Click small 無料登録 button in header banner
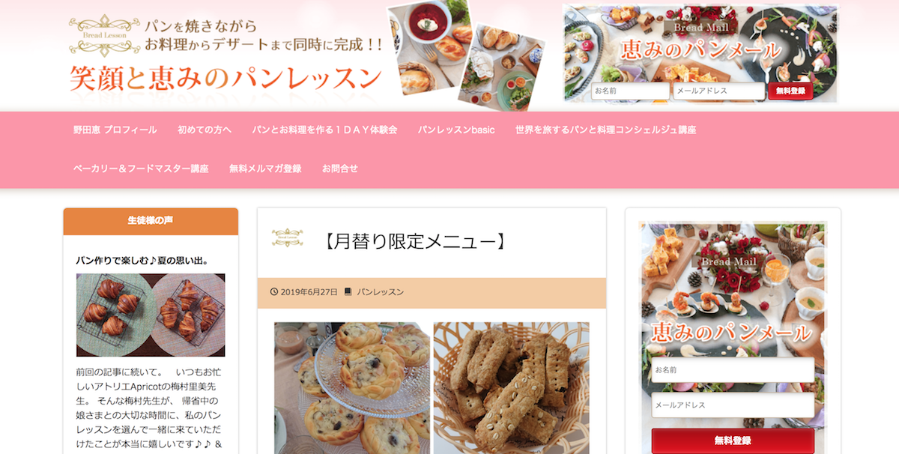This screenshot has height=454, width=899. [790, 91]
